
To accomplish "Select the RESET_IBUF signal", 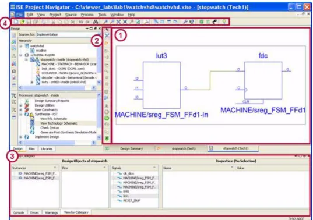I will (x=132, y=201).
